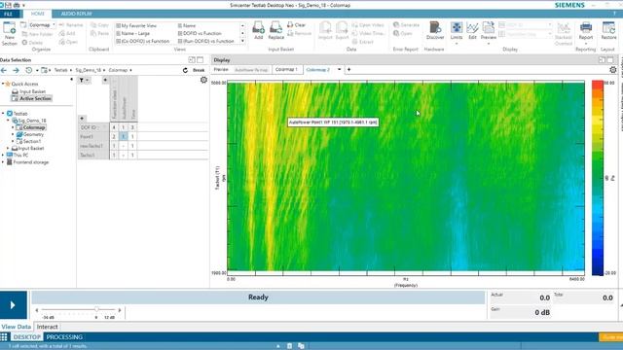Click the Point1 row header
Viewport: 623px width, 350px height.
point(93,136)
